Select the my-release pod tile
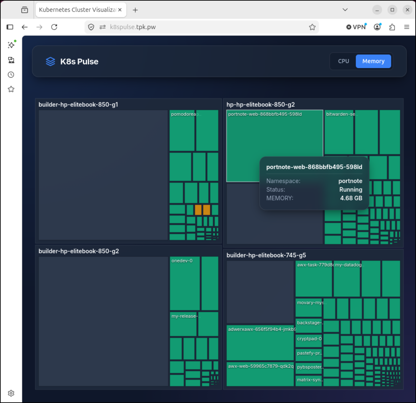This screenshot has width=416, height=403. pyautogui.click(x=183, y=324)
